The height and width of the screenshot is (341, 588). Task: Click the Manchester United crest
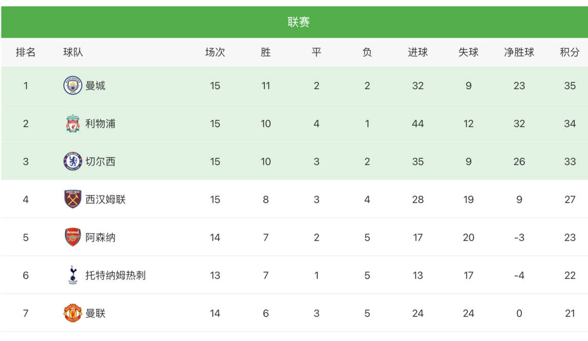[x=73, y=313]
